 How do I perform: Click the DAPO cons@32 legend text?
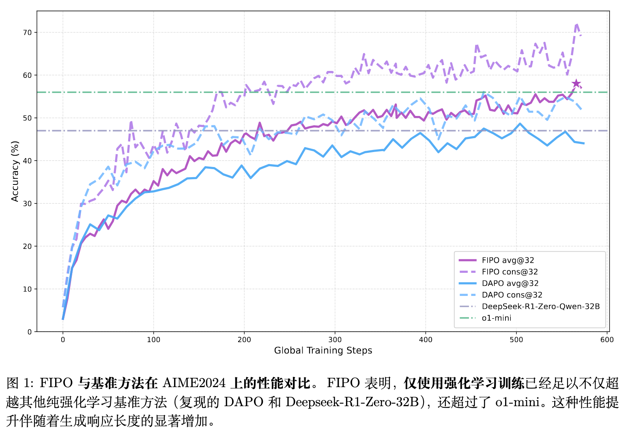(512, 295)
